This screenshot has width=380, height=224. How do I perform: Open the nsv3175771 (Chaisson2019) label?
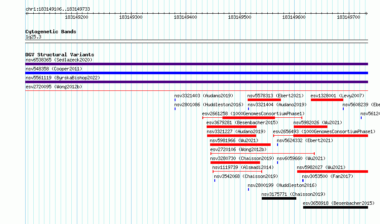(x=293, y=194)
